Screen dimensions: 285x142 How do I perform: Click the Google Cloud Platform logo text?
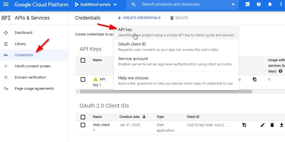click(41, 4)
